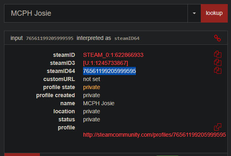This screenshot has width=231, height=156.
Task: Click the orange 'private' profile state value
Action: 92,87
